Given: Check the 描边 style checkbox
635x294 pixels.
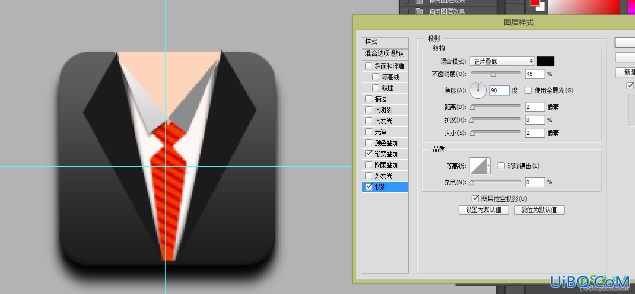Looking at the screenshot, I should pyautogui.click(x=369, y=99).
